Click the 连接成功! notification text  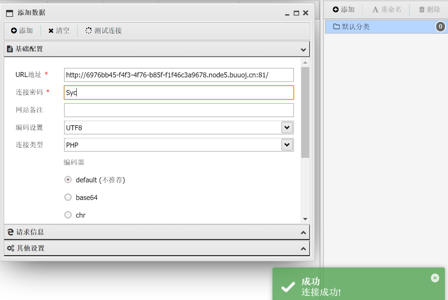(321, 292)
